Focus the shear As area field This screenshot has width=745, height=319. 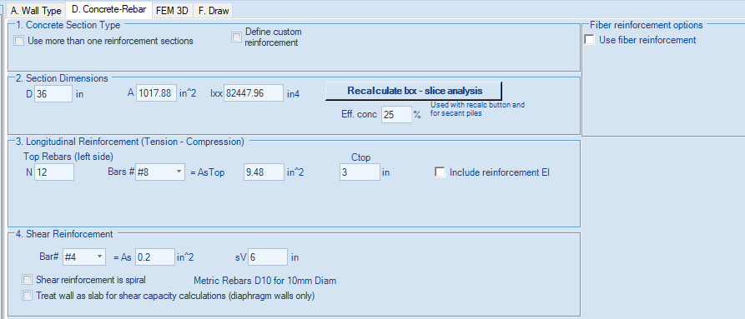tap(155, 257)
